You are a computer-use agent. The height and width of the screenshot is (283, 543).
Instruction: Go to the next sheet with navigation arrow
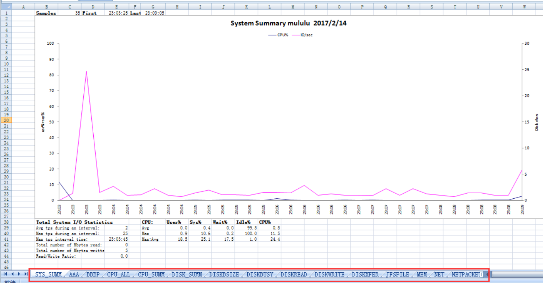[19, 274]
